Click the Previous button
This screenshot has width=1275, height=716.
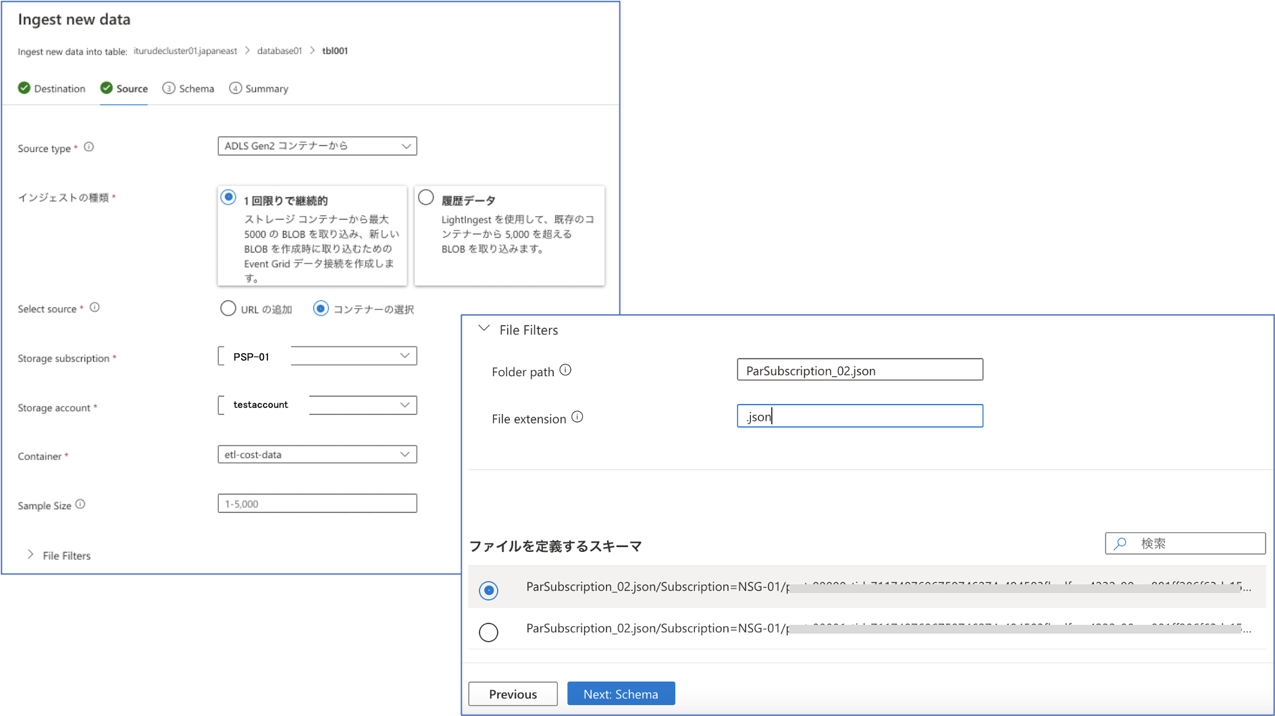coord(513,694)
